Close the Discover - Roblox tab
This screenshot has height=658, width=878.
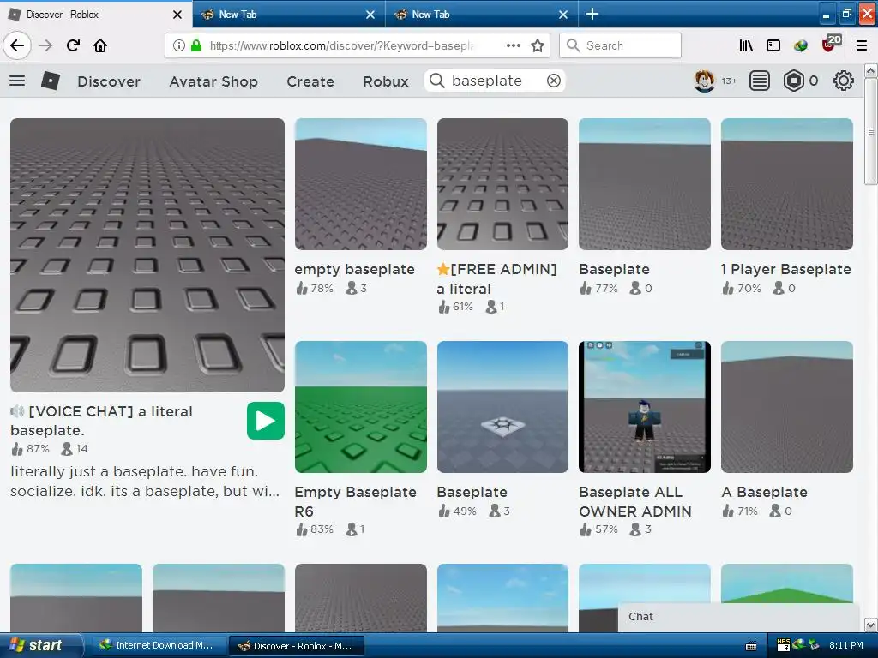pos(177,15)
